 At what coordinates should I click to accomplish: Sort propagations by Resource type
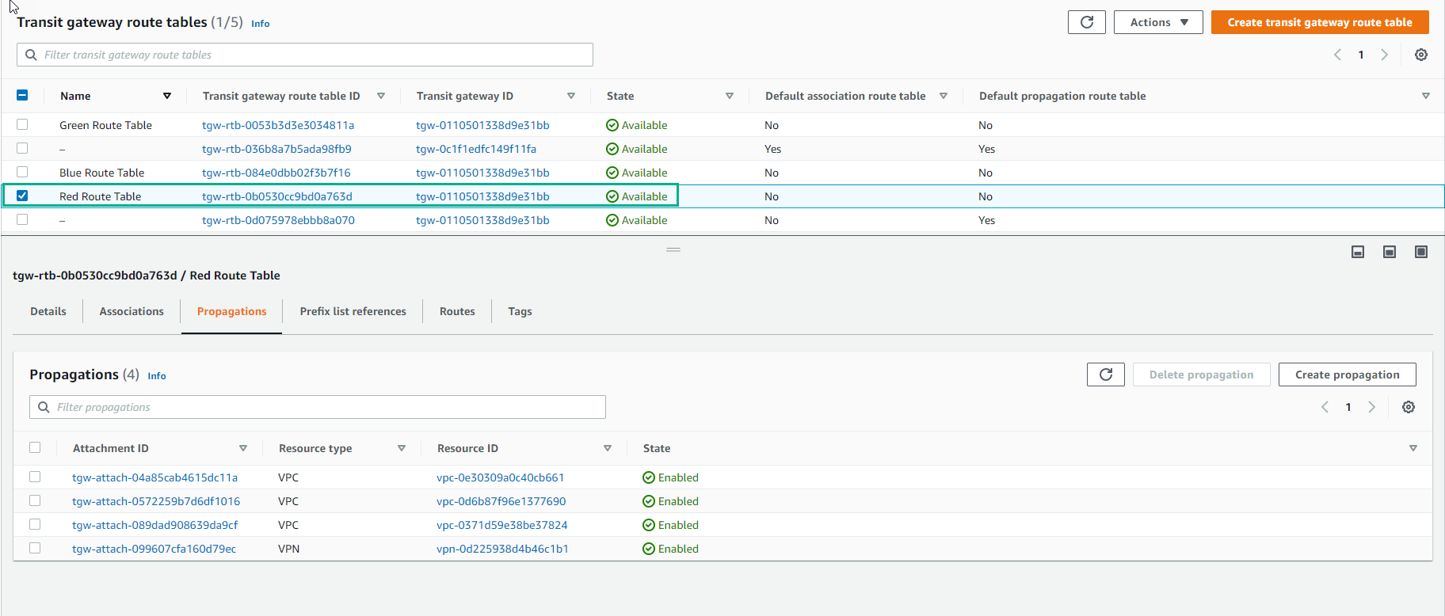(402, 448)
